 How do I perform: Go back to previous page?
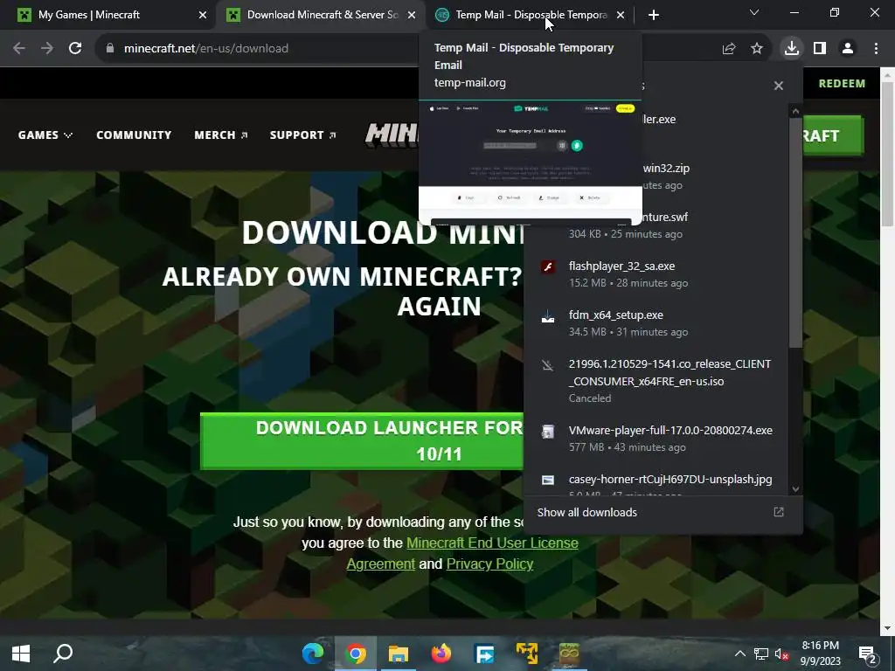click(19, 49)
